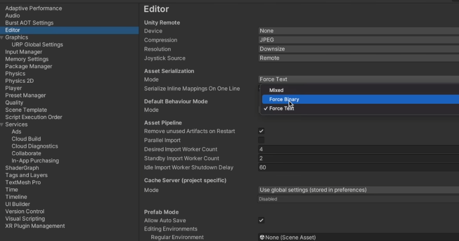Open the Asset Serialization Mode dropdown
This screenshot has height=241, width=459.
(x=359, y=79)
